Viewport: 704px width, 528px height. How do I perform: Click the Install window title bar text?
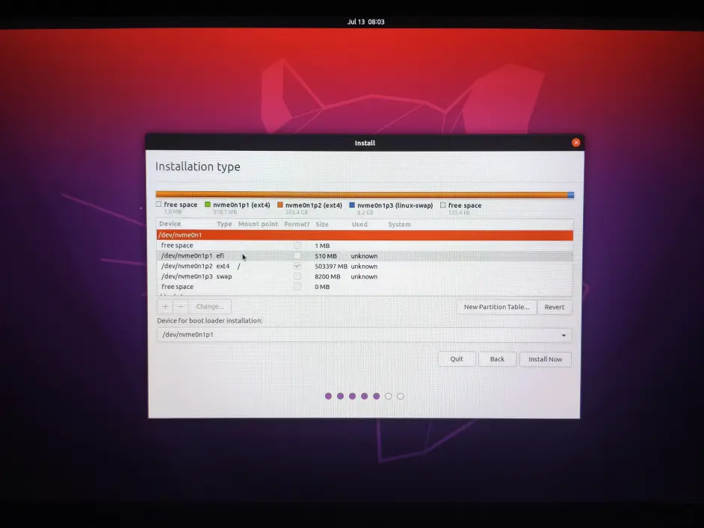tap(365, 143)
